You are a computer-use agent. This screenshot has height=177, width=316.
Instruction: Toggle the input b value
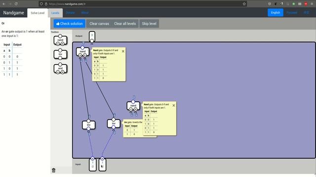click(x=102, y=166)
